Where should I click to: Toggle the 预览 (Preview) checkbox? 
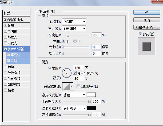(140, 34)
